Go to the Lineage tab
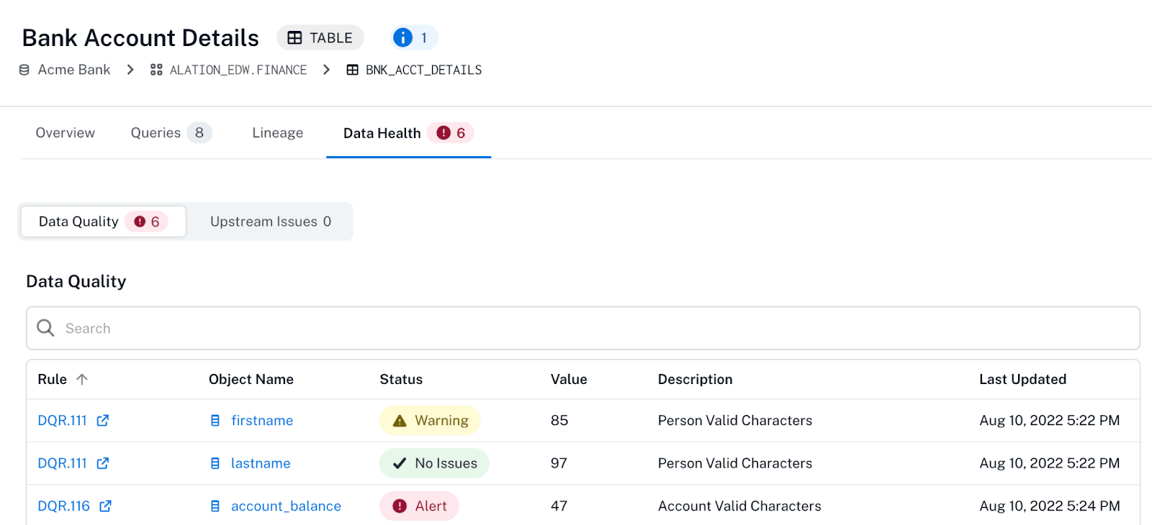Screen dimensions: 1152x525 click(277, 133)
